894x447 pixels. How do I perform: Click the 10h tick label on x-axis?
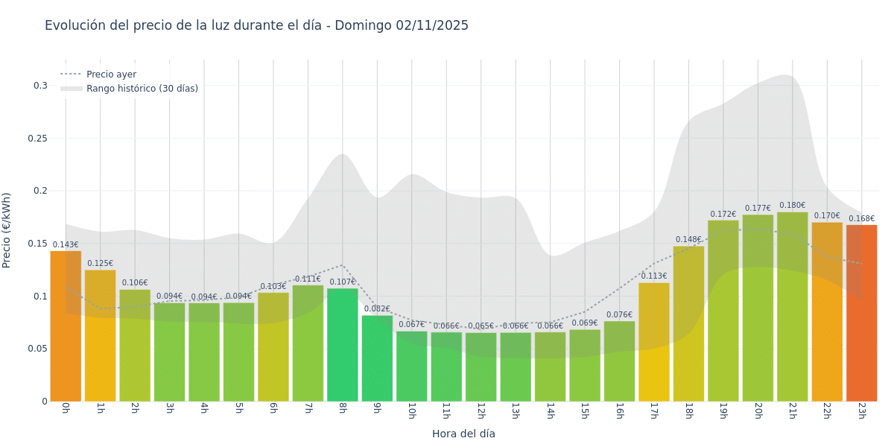click(411, 410)
